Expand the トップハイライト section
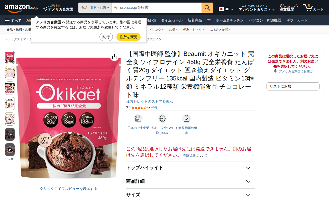This screenshot has width=329, height=205. tap(190, 168)
